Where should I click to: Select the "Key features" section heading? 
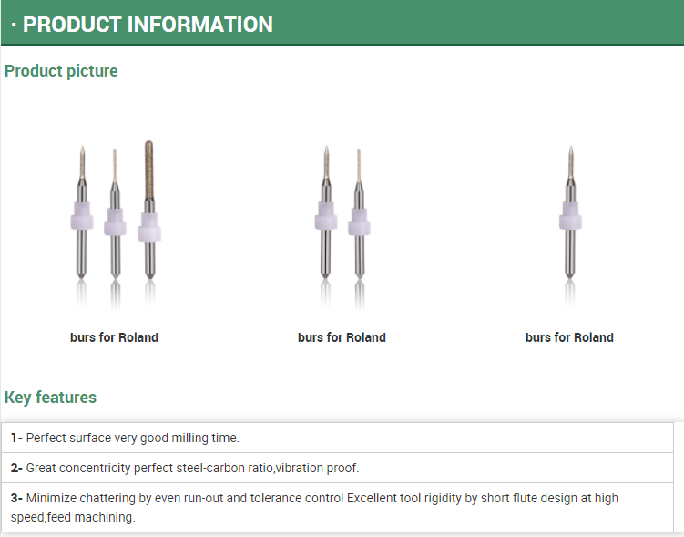(50, 398)
